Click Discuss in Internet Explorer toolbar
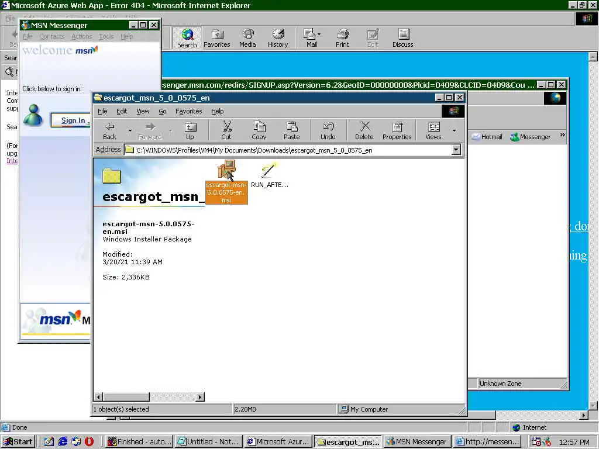 402,38
